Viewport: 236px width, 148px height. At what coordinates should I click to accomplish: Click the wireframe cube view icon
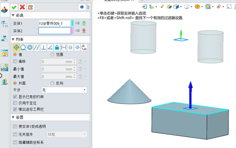186,7
